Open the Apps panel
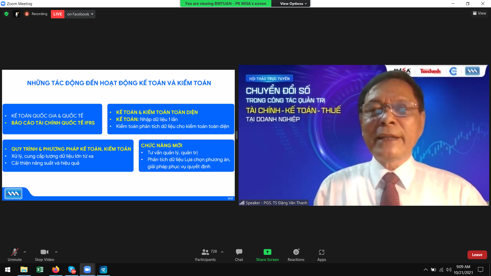491x276 pixels. pyautogui.click(x=321, y=255)
